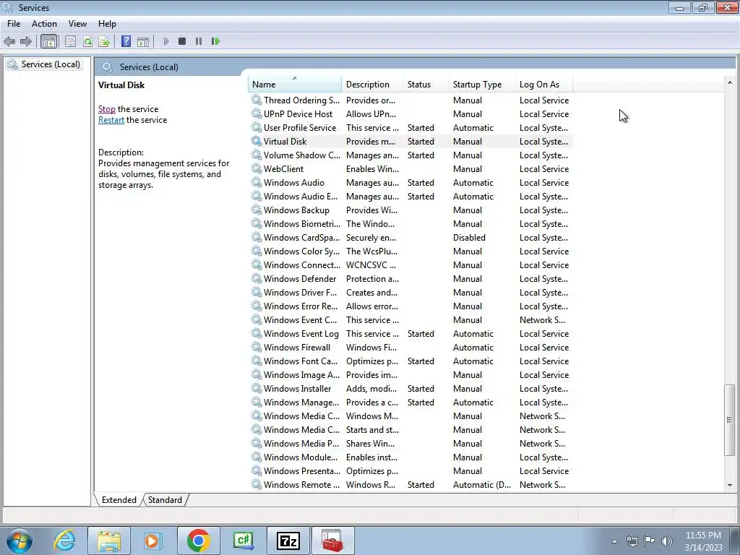Viewport: 740px width, 555px height.
Task: Click the Export List toolbar icon
Action: [x=104, y=41]
